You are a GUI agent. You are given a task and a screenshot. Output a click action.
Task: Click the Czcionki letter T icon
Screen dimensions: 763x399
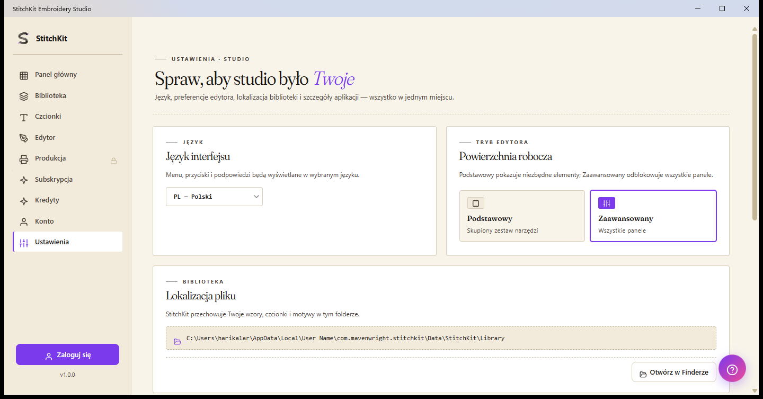click(x=24, y=117)
